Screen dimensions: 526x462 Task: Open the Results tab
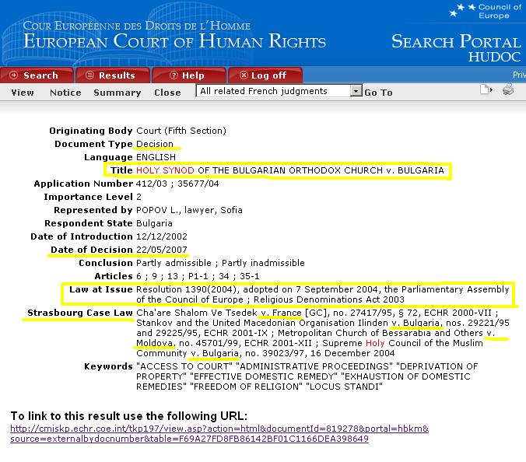point(113,75)
